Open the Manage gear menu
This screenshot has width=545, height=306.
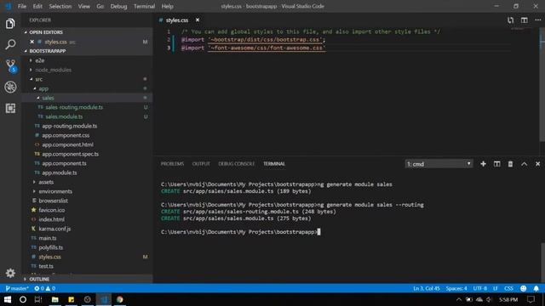pyautogui.click(x=10, y=273)
